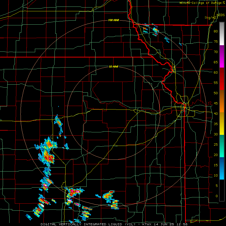Pick the magenta-purple segment of the color bar
The width and height of the screenshot is (226, 226).
pyautogui.click(x=222, y=56)
